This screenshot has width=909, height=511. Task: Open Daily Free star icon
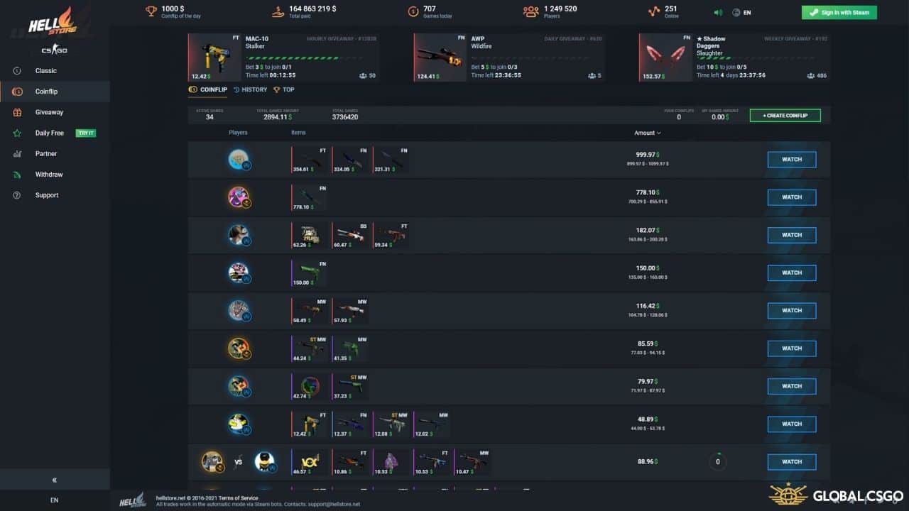point(17,133)
